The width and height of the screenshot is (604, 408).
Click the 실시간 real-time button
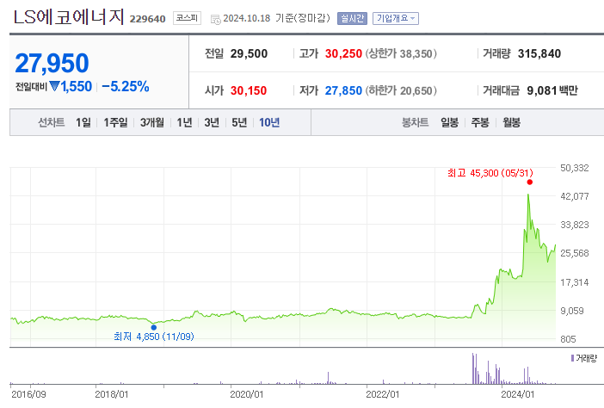[x=352, y=18]
